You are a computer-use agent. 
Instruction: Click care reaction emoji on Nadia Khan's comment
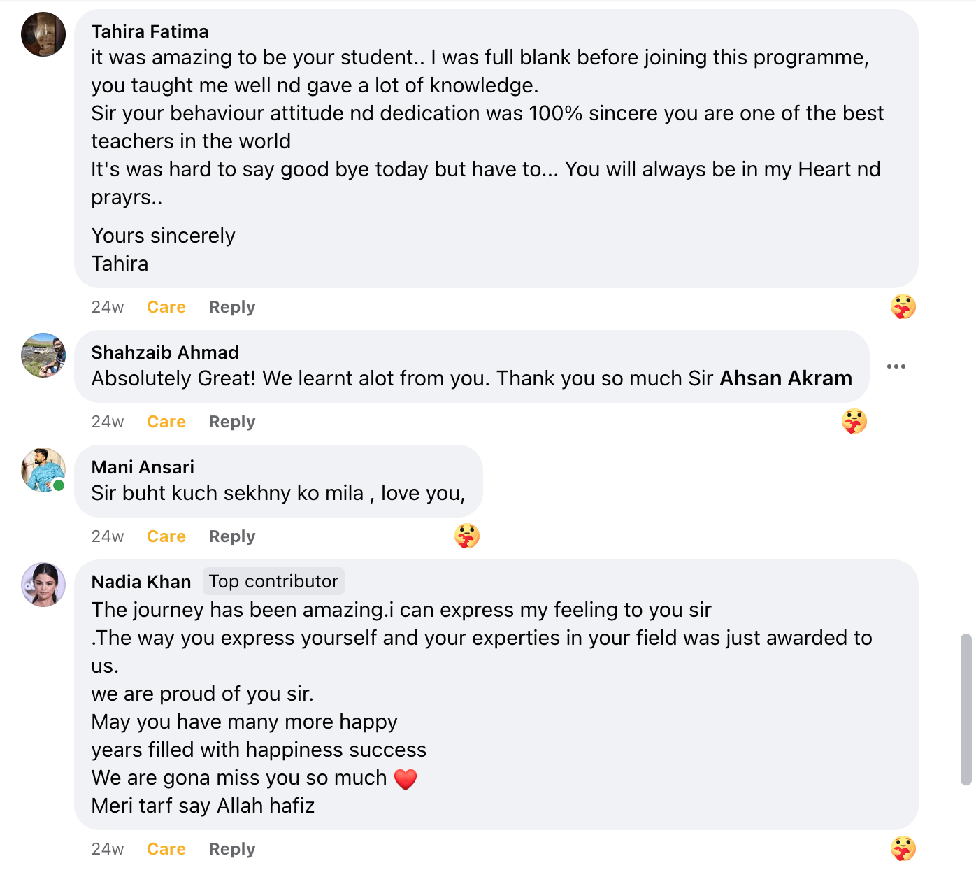(x=903, y=848)
